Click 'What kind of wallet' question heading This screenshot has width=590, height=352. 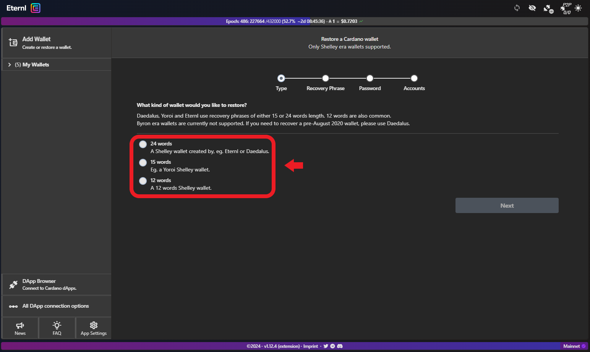coord(192,105)
